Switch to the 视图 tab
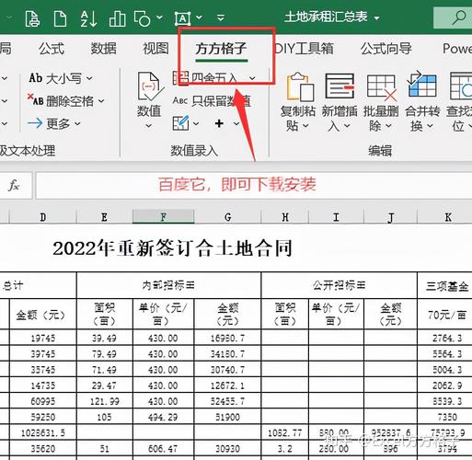This screenshot has width=472, height=460. [x=155, y=49]
